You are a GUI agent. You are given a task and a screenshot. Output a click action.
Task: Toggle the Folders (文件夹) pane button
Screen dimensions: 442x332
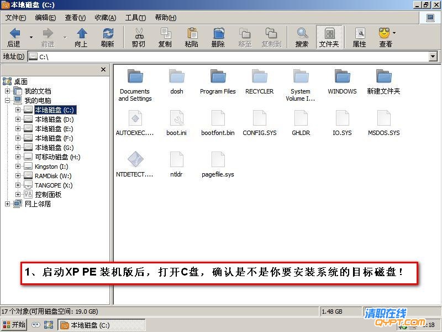pos(329,38)
